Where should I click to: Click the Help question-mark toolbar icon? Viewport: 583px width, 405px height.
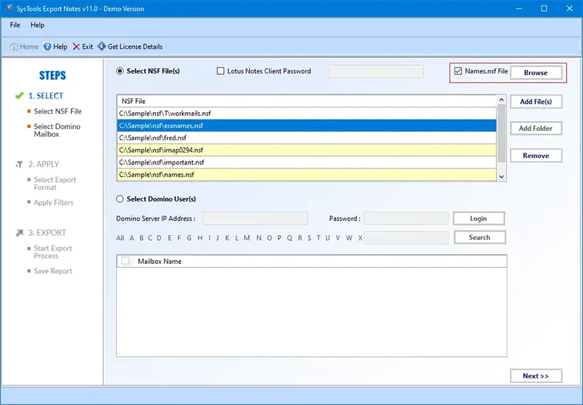pos(47,47)
